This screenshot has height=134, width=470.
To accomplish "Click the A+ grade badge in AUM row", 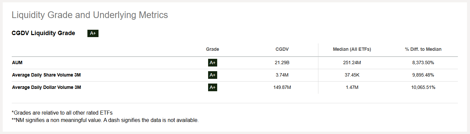I will (212, 63).
